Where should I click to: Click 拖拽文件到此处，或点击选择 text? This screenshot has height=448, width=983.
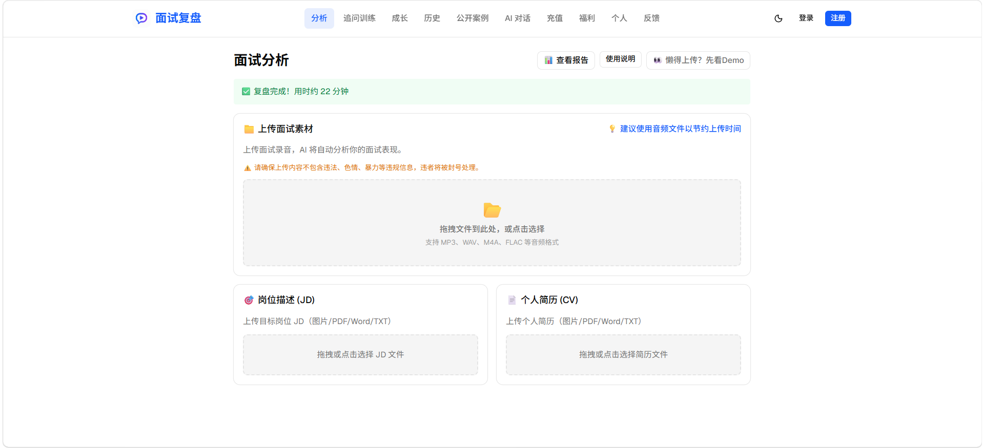492,229
